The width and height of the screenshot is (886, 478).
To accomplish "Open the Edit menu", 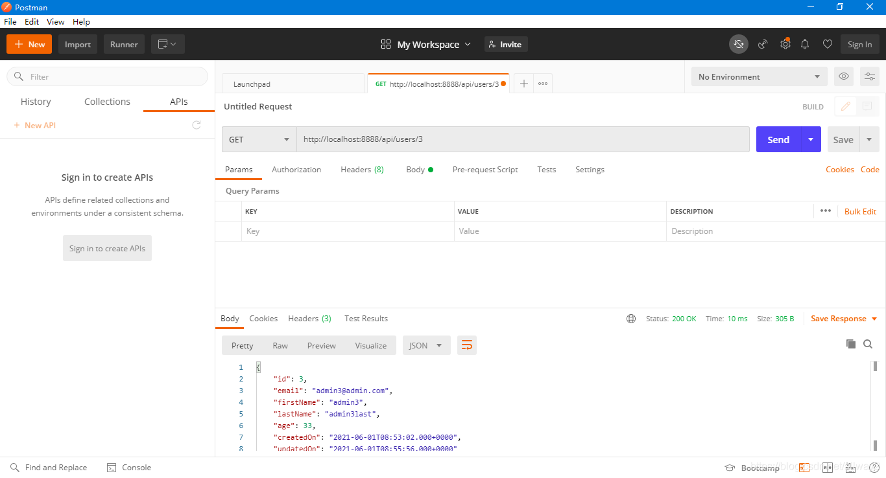I will 32,21.
